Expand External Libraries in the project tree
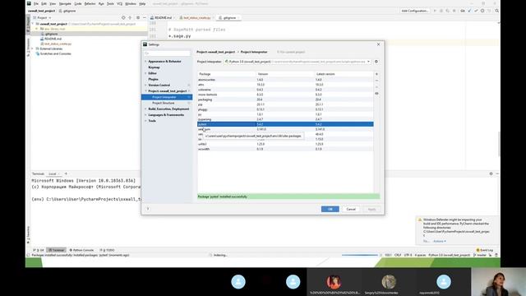Screen dimensions: 526x296 33,49
